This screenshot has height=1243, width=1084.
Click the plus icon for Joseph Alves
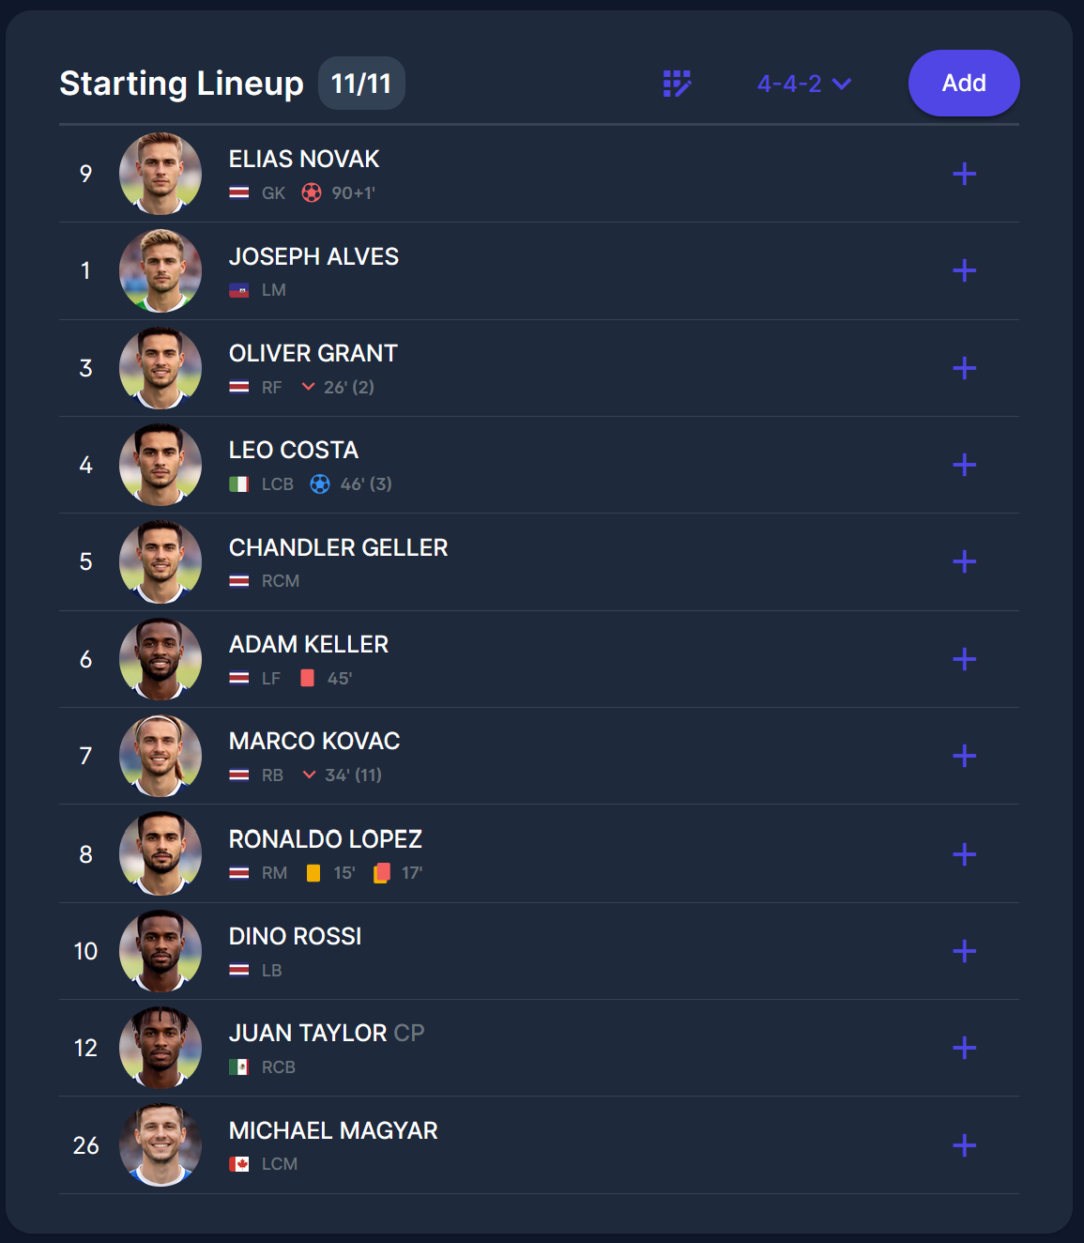(964, 271)
